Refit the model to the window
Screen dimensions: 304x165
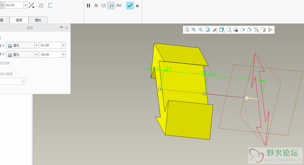tap(187, 30)
